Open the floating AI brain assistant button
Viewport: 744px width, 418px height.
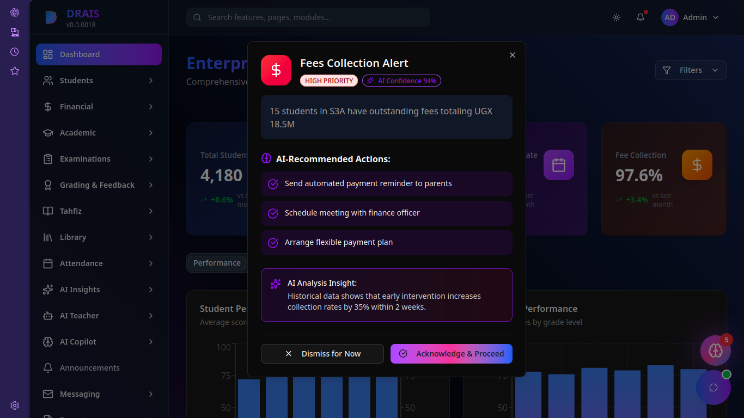(x=715, y=351)
